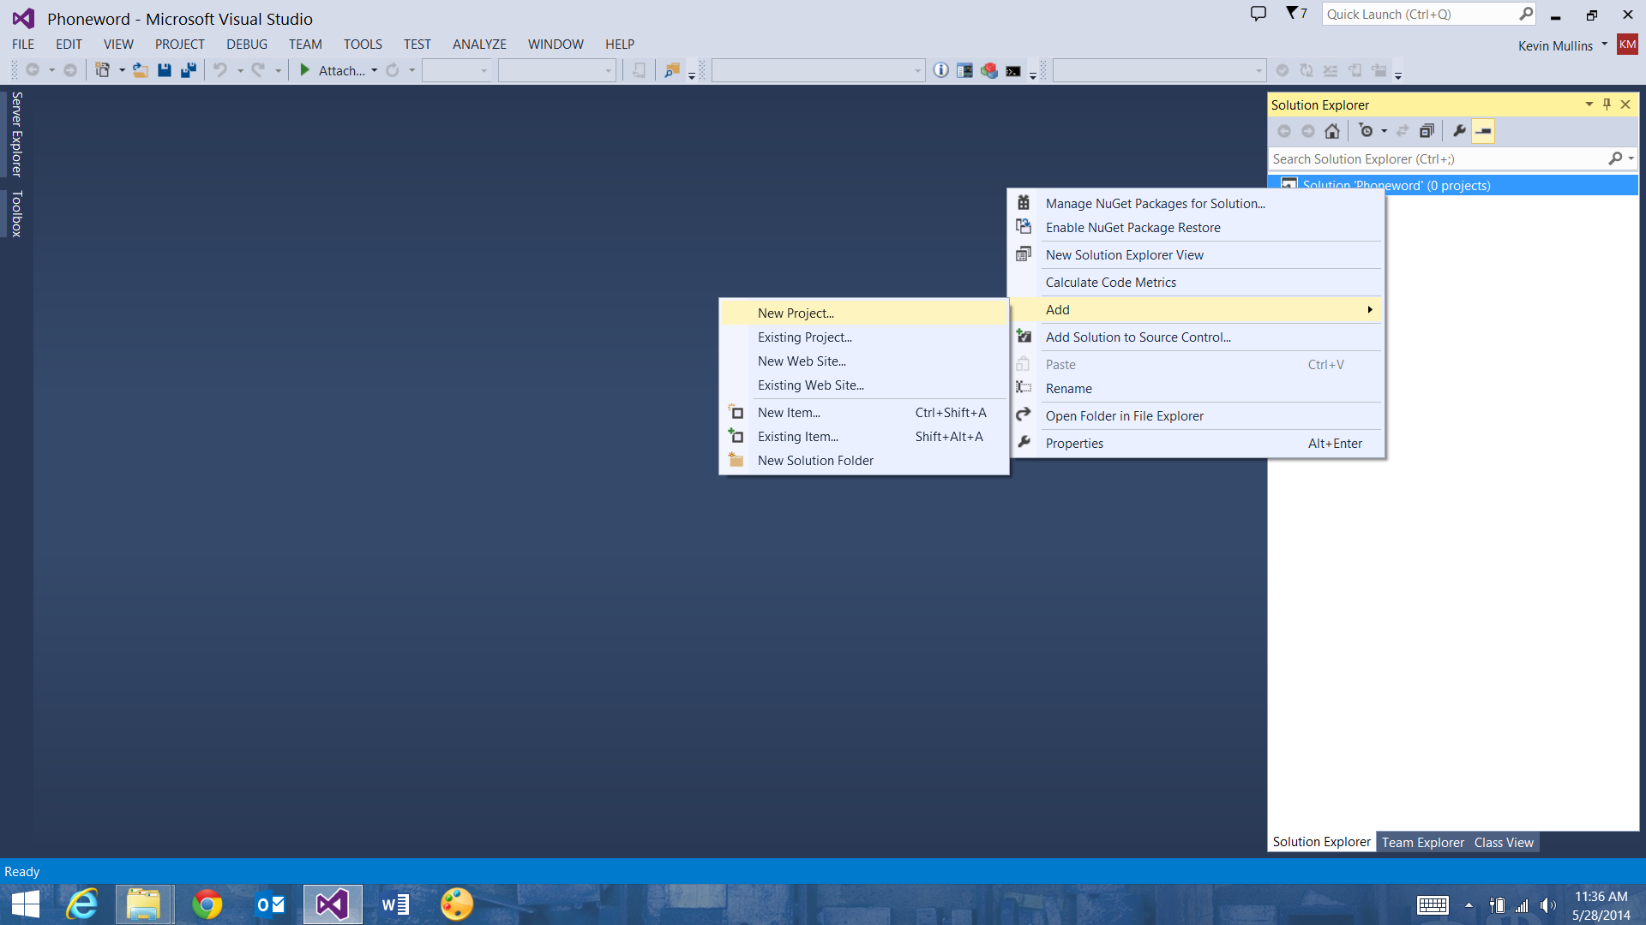This screenshot has width=1646, height=925.
Task: Toggle auto-hide pin on Solution Explorer
Action: point(1607,104)
